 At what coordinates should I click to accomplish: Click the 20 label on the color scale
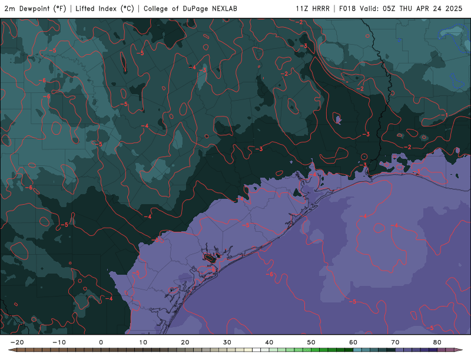185,342
